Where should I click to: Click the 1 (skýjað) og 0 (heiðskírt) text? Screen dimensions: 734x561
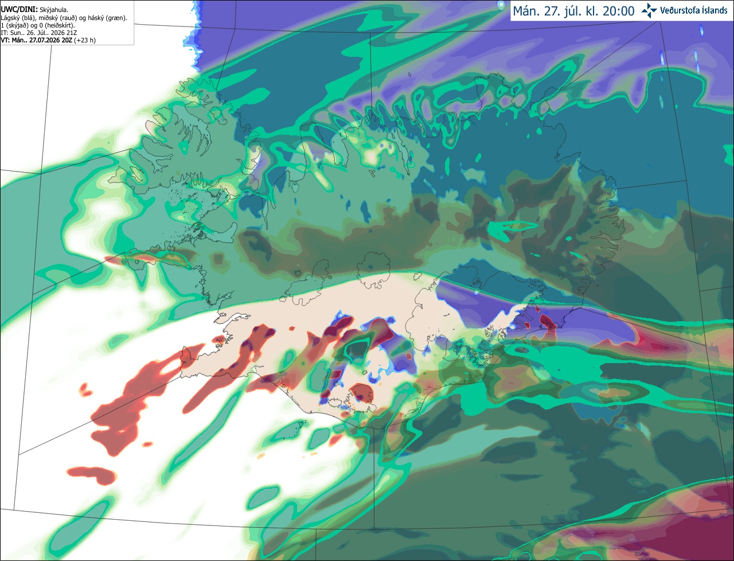[38, 25]
